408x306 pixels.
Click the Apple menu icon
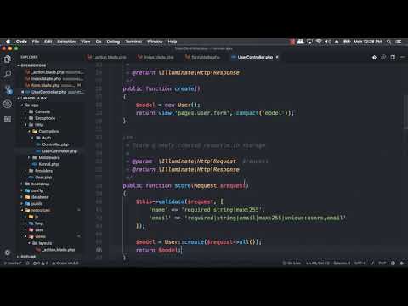pyautogui.click(x=8, y=42)
